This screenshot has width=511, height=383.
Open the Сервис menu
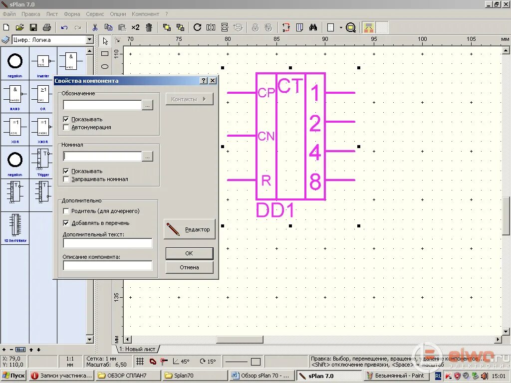point(95,14)
